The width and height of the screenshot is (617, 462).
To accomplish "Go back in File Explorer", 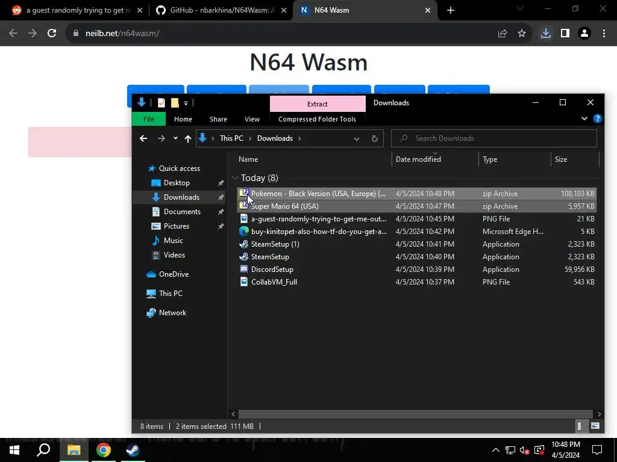I will pos(143,138).
